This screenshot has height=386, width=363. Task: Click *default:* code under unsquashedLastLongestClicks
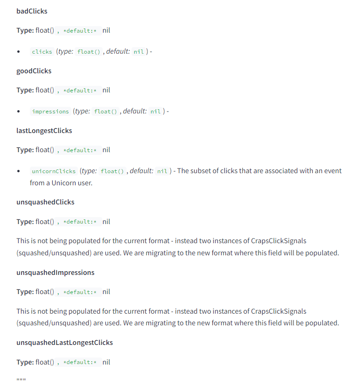pos(78,362)
